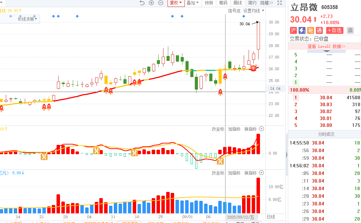Click the side panel splitter handle
The height and width of the screenshot is (223, 361).
287,155
